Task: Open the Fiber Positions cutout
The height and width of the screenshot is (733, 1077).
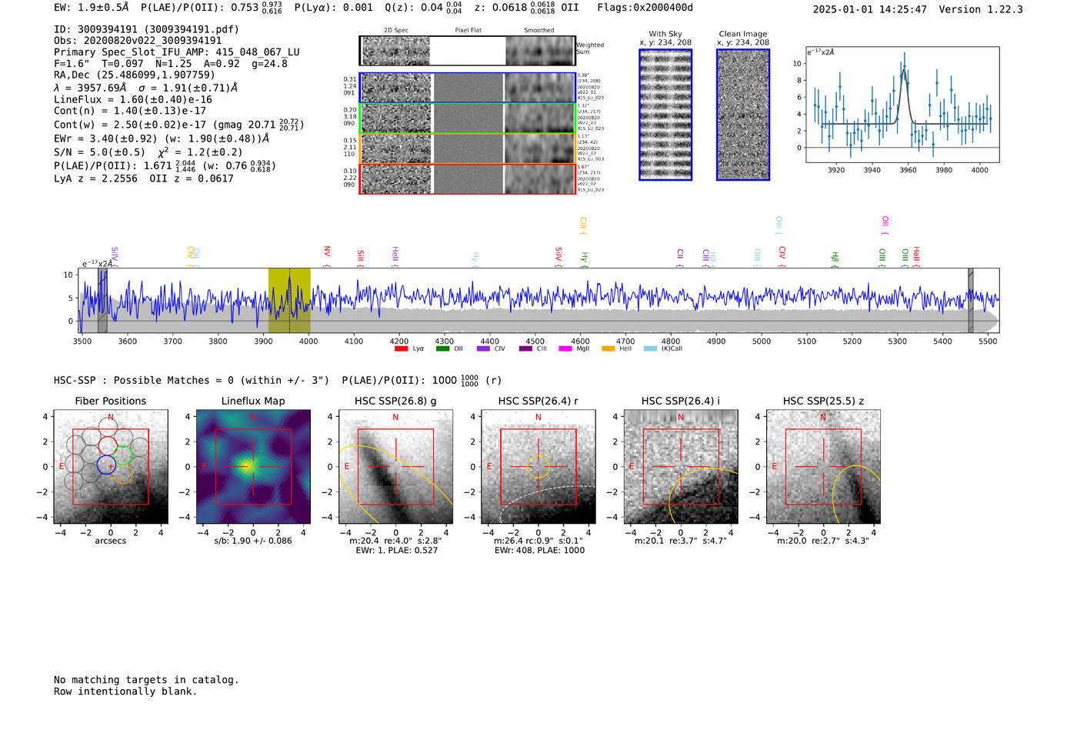Action: (111, 467)
